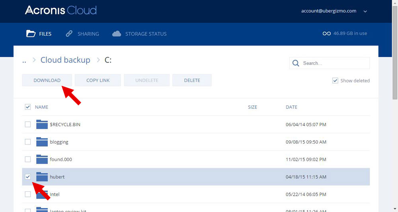Open the blogging folder icon
This screenshot has height=212, width=398.
(x=42, y=142)
